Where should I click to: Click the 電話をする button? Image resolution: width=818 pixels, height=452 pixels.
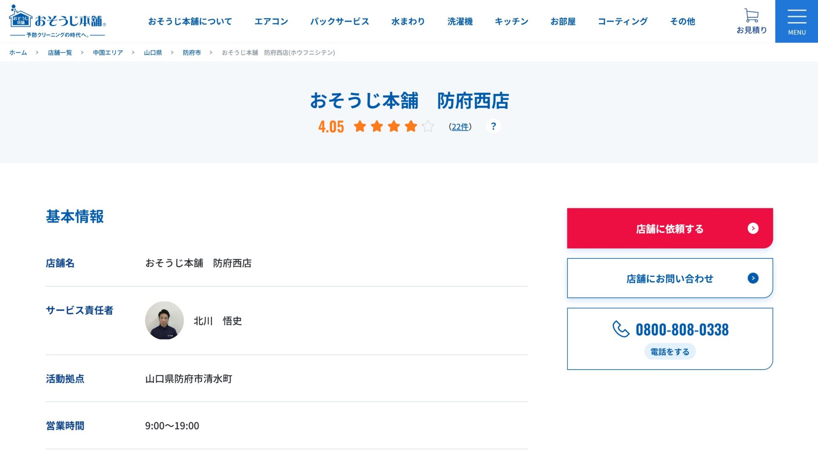(670, 352)
